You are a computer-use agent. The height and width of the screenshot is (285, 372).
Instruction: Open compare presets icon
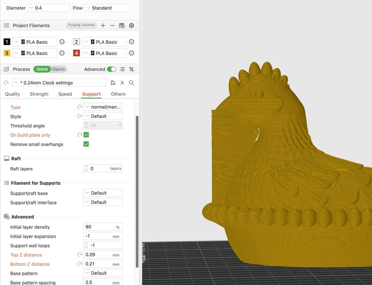pyautogui.click(x=132, y=69)
